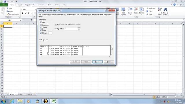Viewport: 185px width, 104px height.
Task: Open File Explorer folder on taskbar
Action: click(x=20, y=101)
